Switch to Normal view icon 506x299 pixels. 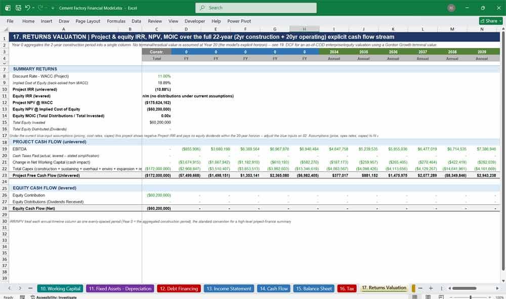pos(415,297)
